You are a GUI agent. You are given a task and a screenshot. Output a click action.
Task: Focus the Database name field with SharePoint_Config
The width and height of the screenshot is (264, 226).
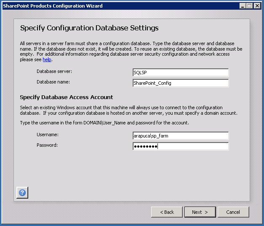180,83
